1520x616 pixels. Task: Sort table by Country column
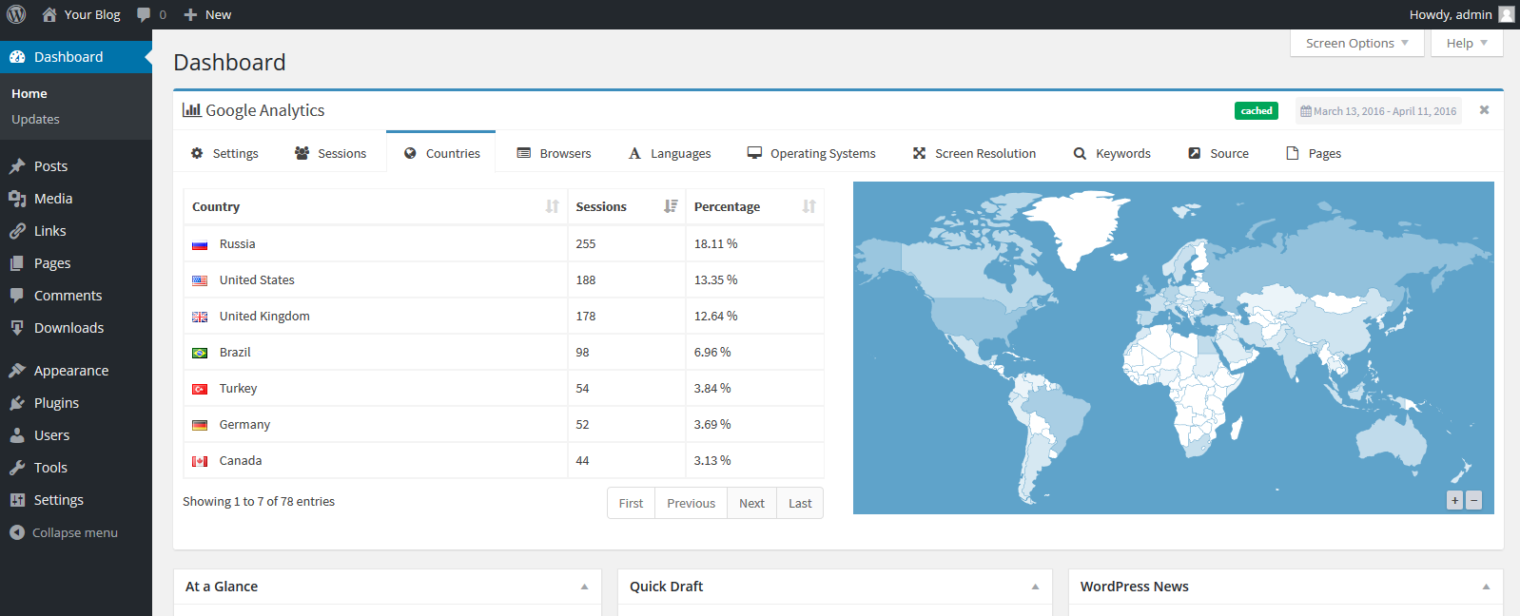[x=376, y=206]
